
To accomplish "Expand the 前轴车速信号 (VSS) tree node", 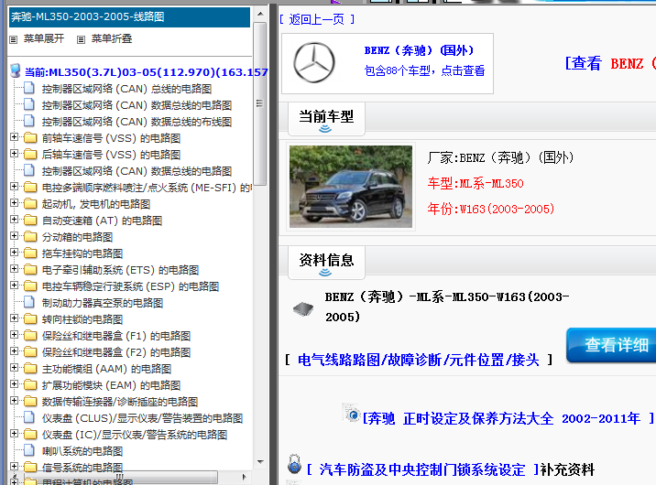I will coord(15,137).
